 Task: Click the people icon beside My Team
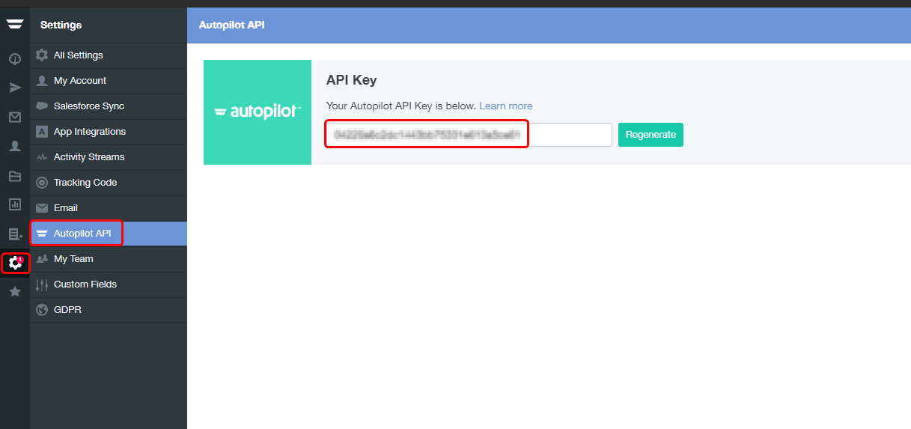coord(42,259)
